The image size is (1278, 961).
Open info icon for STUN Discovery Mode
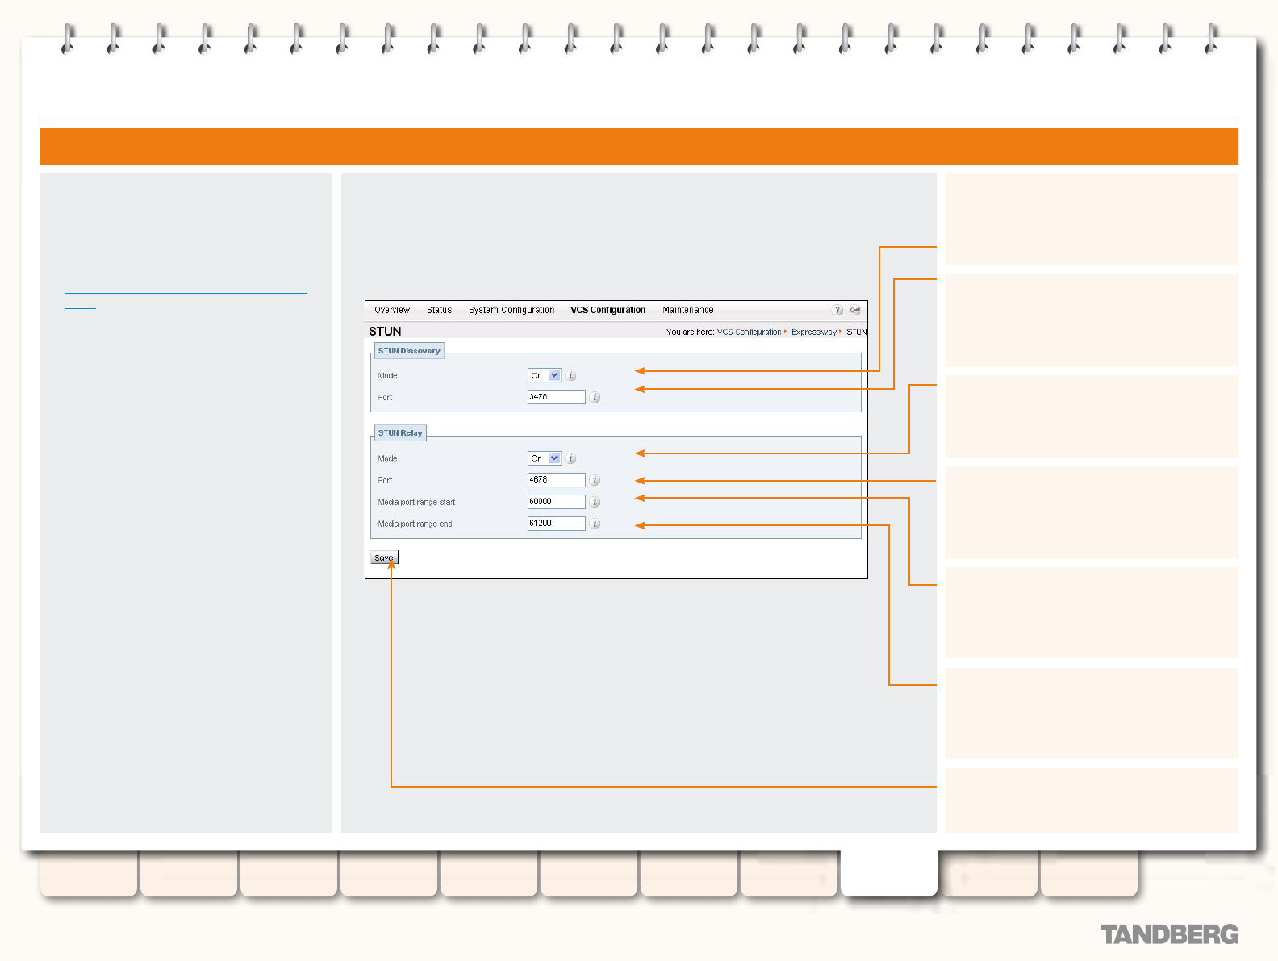(571, 376)
